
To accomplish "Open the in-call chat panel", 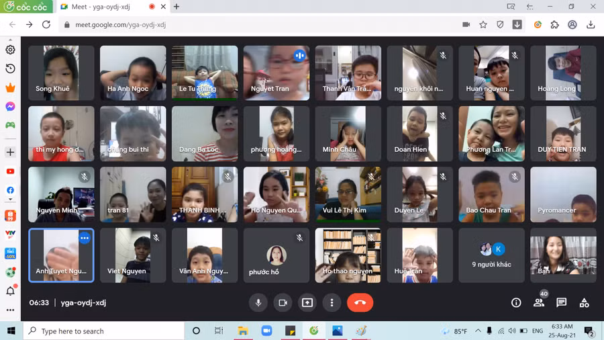I will click(x=562, y=302).
